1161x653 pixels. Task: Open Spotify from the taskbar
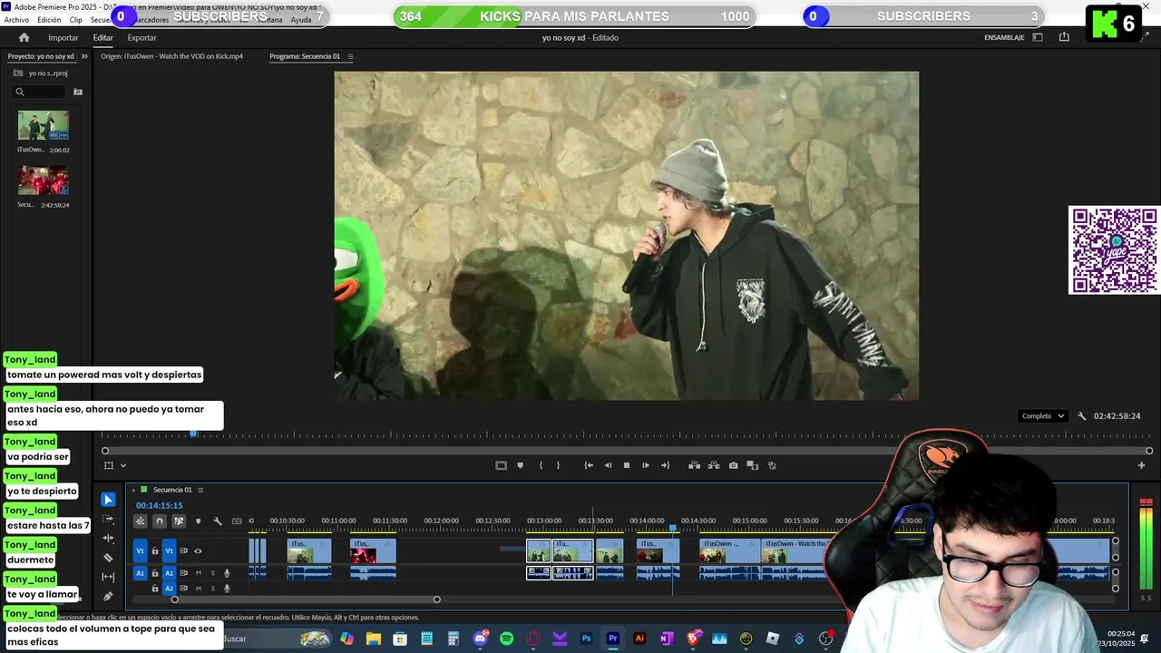coord(506,638)
